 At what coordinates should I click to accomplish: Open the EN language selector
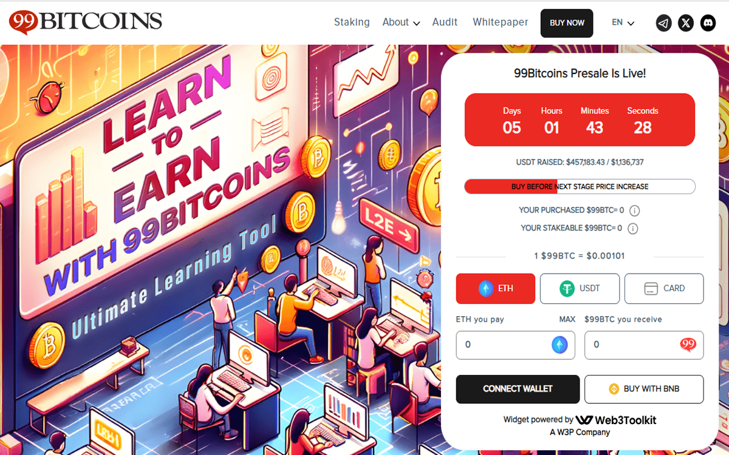point(623,22)
